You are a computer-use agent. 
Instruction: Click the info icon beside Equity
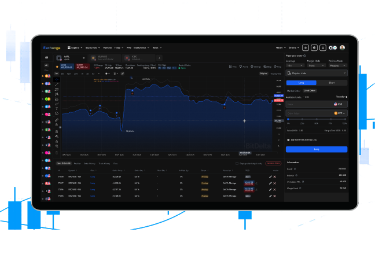click(x=295, y=169)
